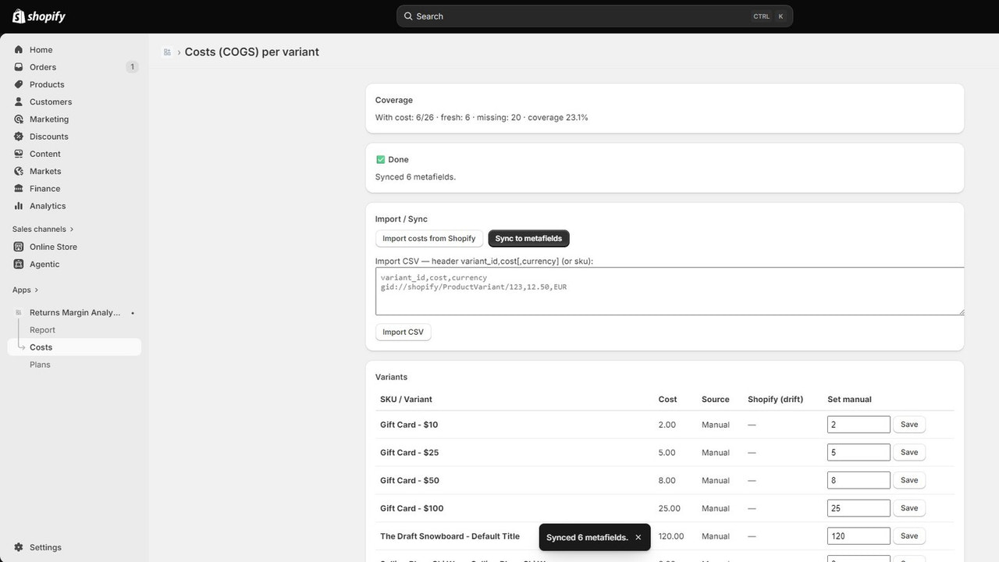Viewport: 999px width, 562px height.
Task: Click the "SKU / Variant" column header
Action: pos(406,399)
